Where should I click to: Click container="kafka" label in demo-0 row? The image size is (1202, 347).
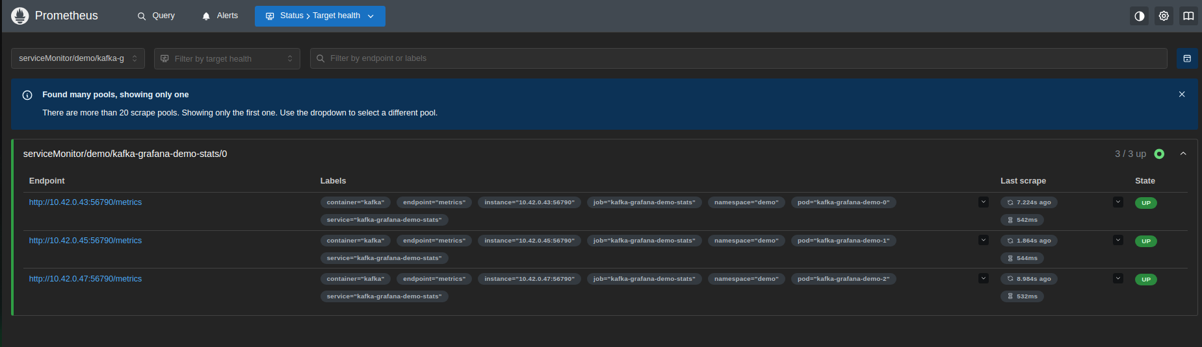tap(356, 202)
